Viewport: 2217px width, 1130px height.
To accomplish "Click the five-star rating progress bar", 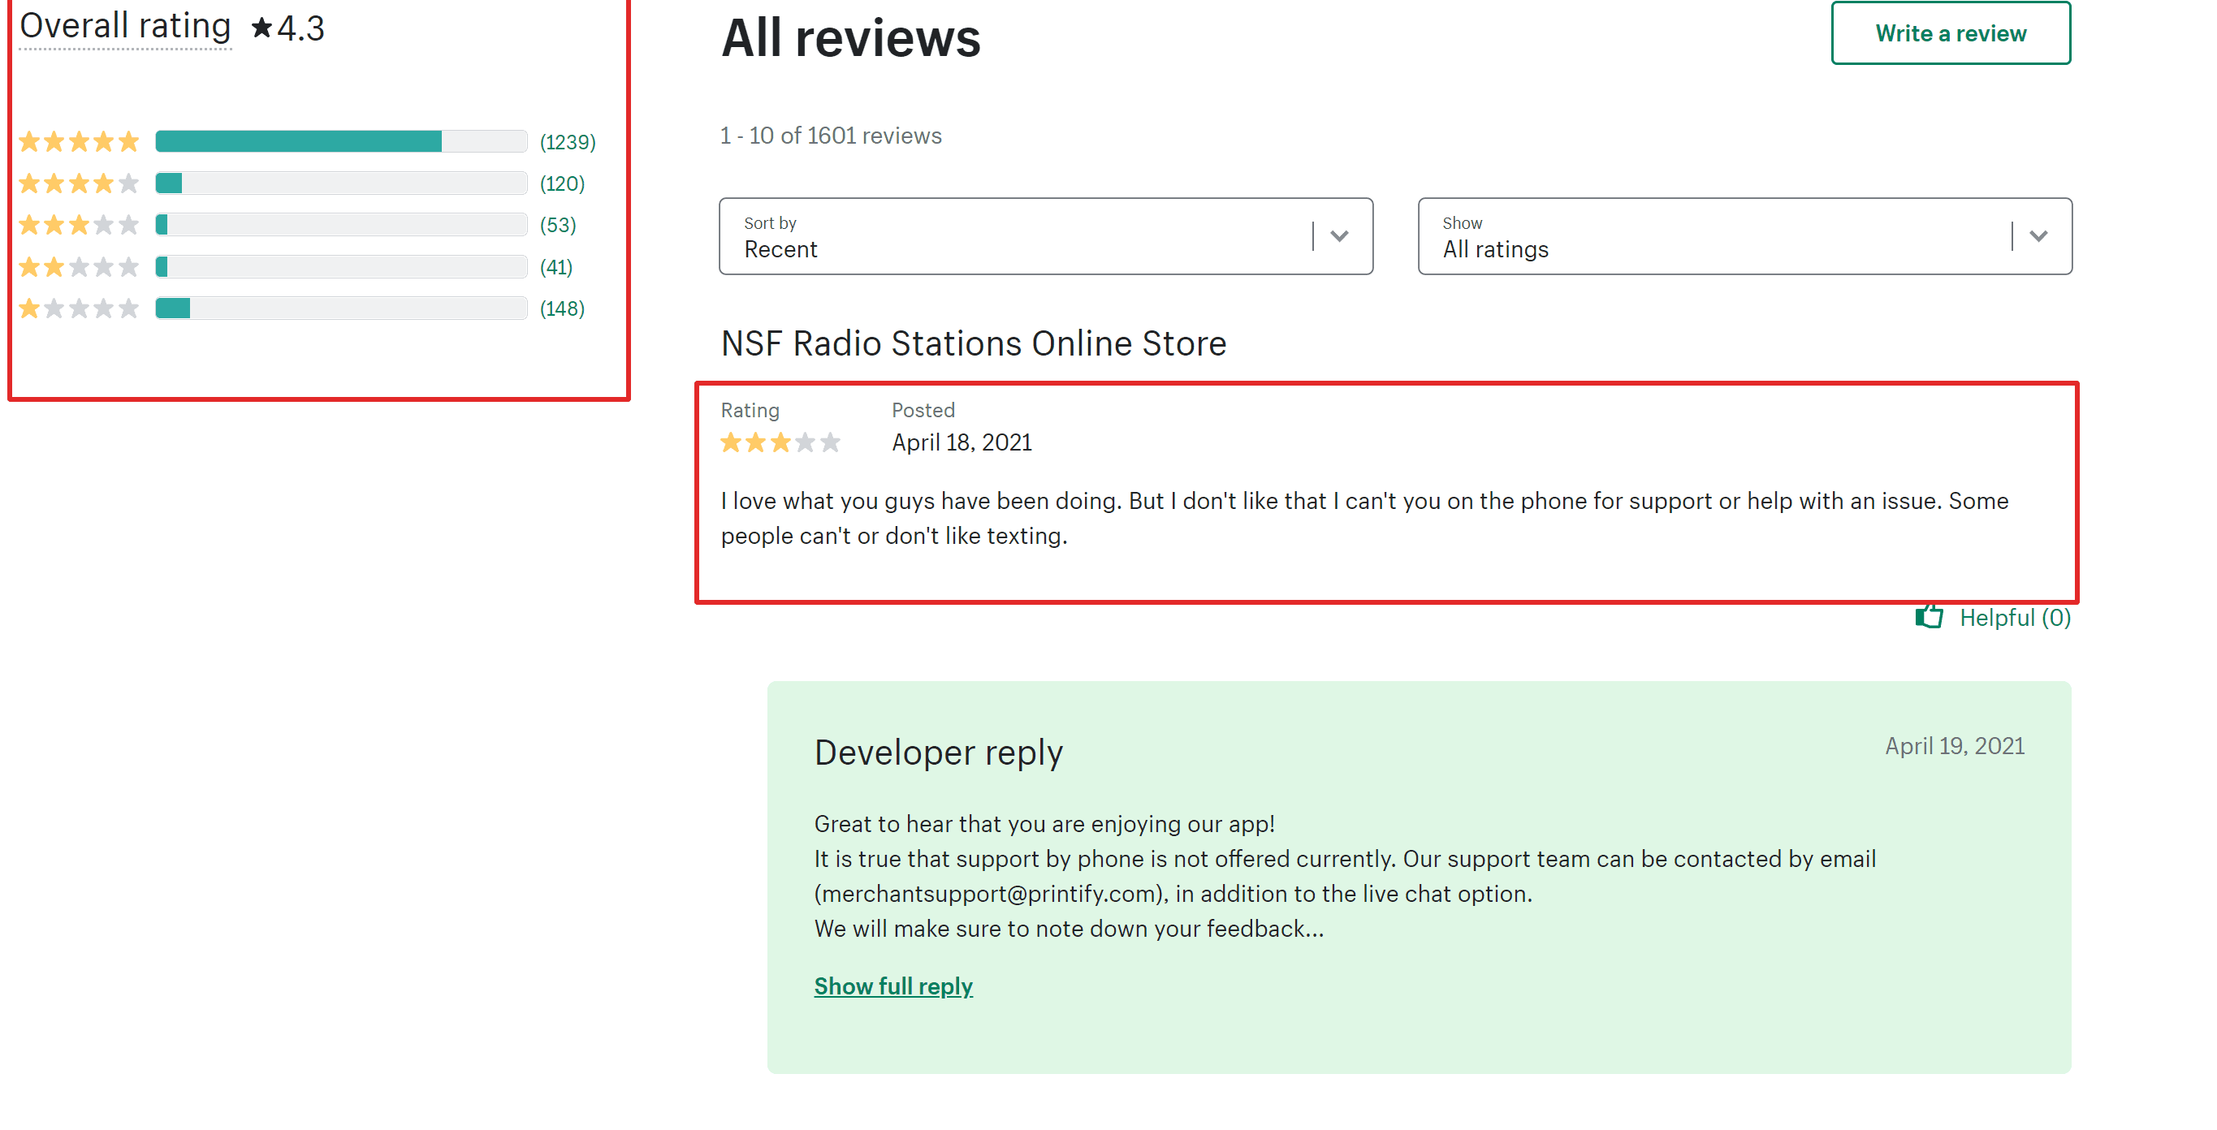I will click(x=341, y=141).
